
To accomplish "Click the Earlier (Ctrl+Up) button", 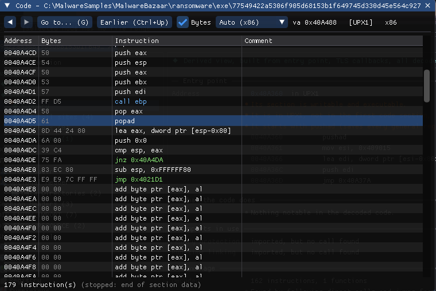I will tap(134, 22).
